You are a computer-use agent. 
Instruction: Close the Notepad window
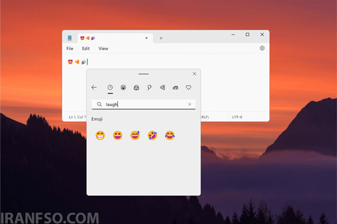pos(262,35)
